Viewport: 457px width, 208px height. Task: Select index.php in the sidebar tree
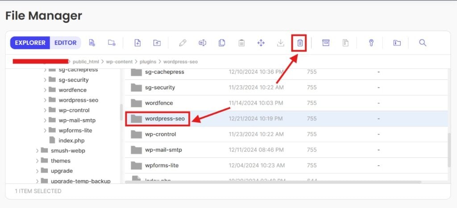click(x=71, y=140)
